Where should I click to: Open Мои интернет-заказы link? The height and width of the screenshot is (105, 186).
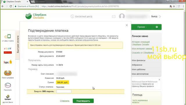tap(142, 49)
